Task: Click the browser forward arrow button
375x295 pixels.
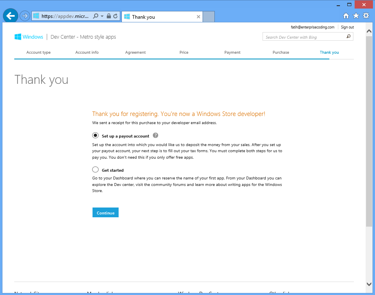Action: tap(24, 16)
